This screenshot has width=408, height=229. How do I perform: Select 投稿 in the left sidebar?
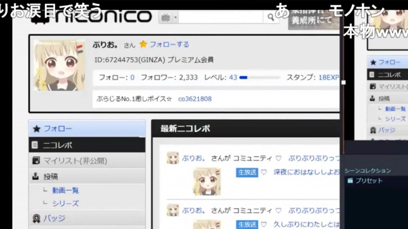(87, 176)
